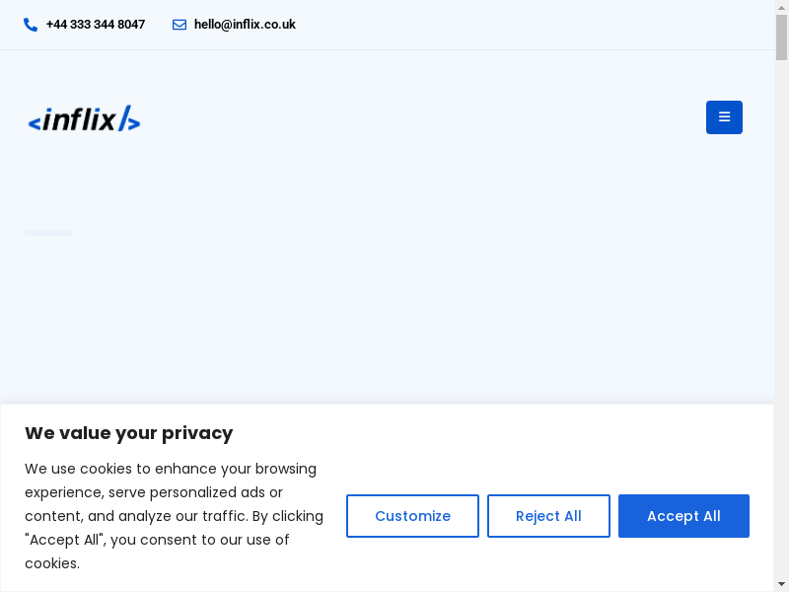Click the inflix logo

click(x=85, y=120)
